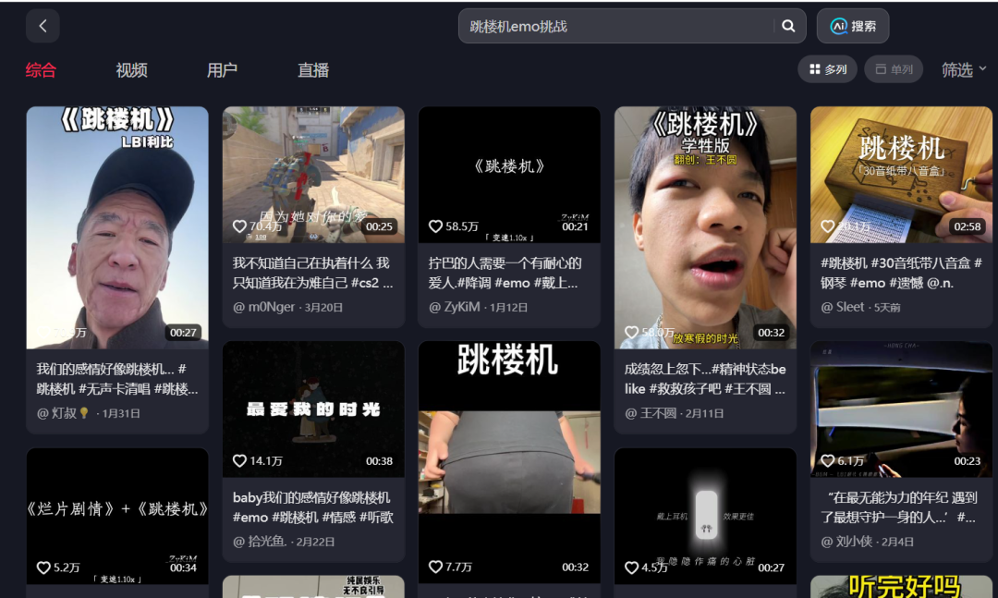Open the cs2 gameplay video thumbnail

tap(313, 175)
